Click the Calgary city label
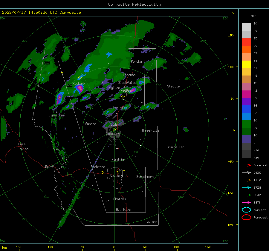This screenshot has height=251, width=269. click(x=117, y=175)
